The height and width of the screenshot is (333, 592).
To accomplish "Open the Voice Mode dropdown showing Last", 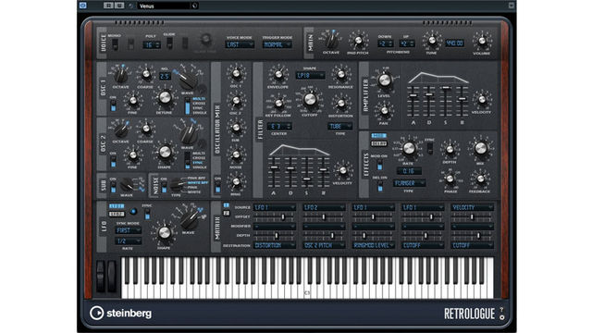I will [240, 45].
